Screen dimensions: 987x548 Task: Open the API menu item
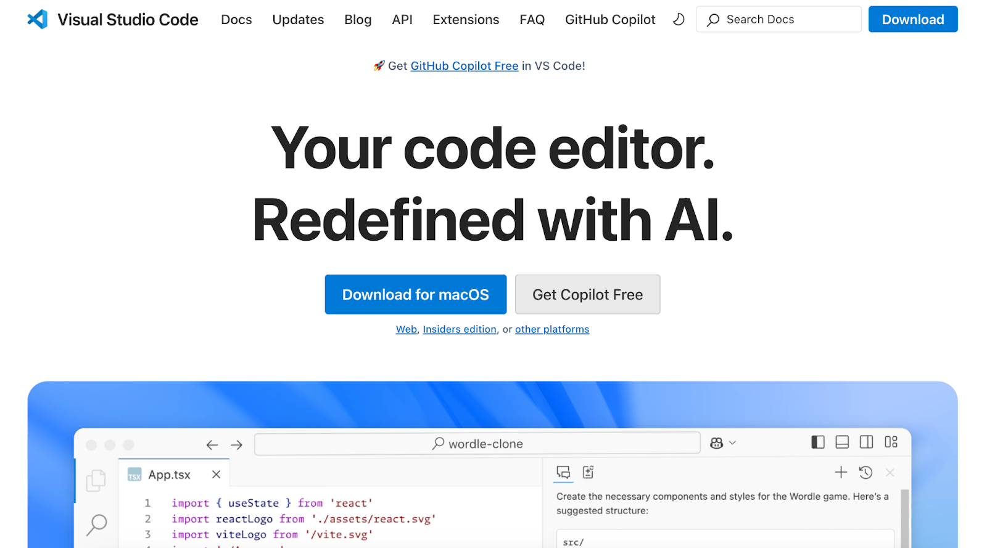coord(402,20)
